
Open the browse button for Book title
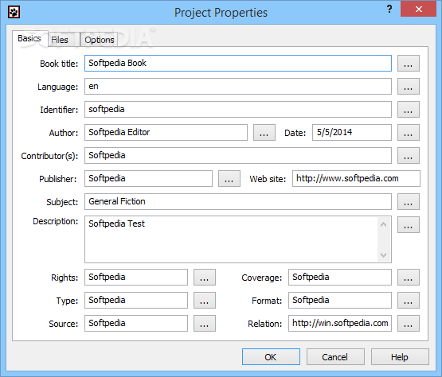(409, 64)
